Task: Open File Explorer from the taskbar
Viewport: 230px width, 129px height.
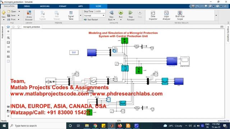Action: coord(87,126)
